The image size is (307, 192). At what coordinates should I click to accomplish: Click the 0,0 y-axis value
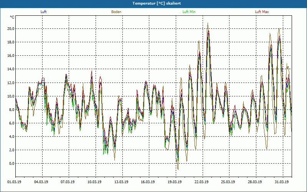point(12,164)
